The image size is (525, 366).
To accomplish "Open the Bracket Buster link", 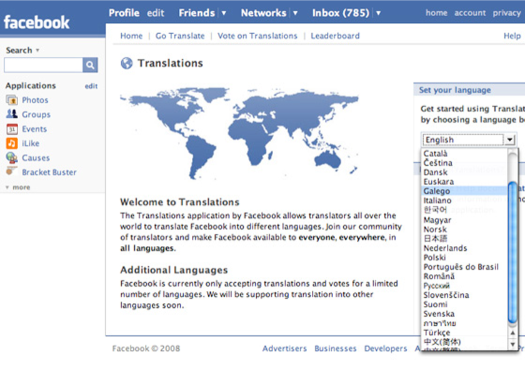I will [x=49, y=172].
